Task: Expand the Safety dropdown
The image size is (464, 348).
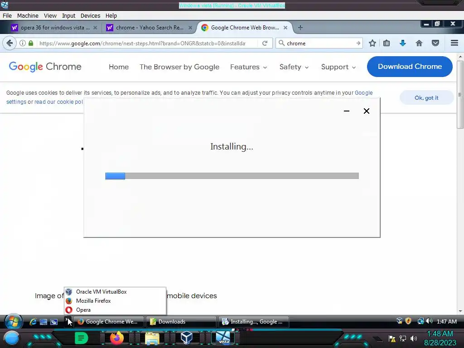Action: pos(294,67)
